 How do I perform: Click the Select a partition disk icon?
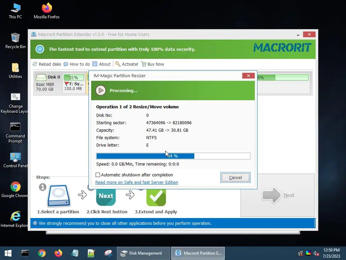59,196
